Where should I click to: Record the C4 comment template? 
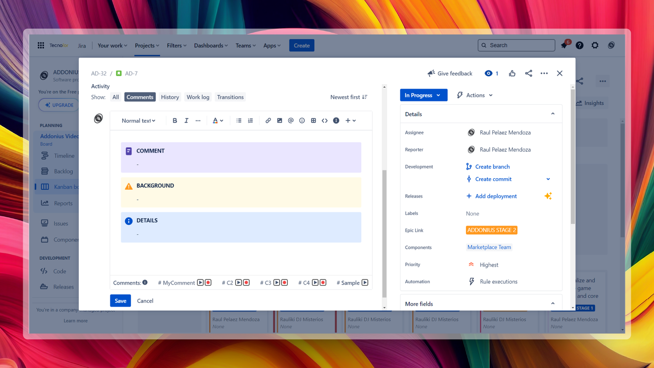pyautogui.click(x=323, y=283)
